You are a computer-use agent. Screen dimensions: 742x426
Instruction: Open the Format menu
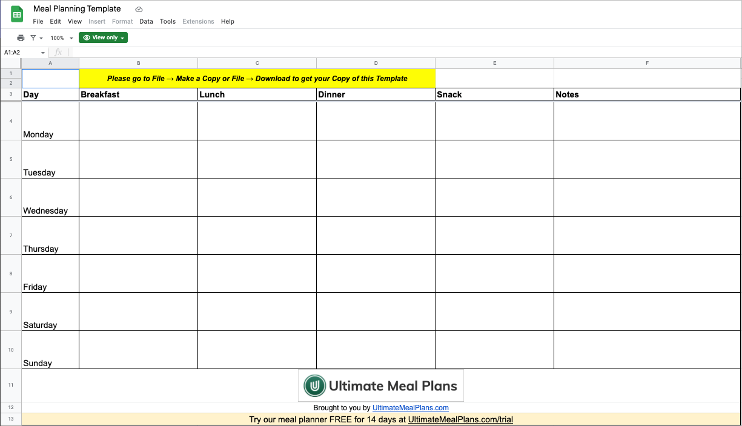tap(122, 21)
